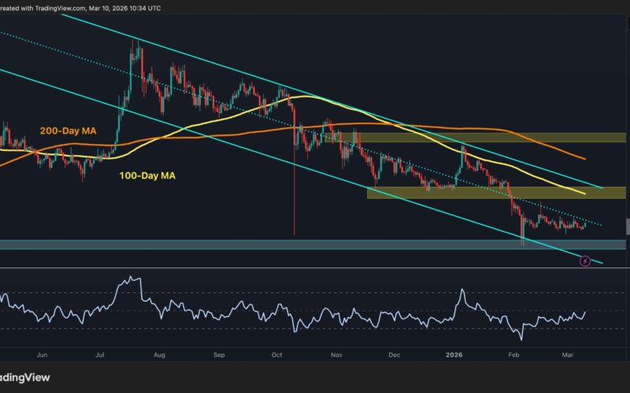The width and height of the screenshot is (630, 393).
Task: Click the Dec label on time axis
Action: tap(395, 354)
